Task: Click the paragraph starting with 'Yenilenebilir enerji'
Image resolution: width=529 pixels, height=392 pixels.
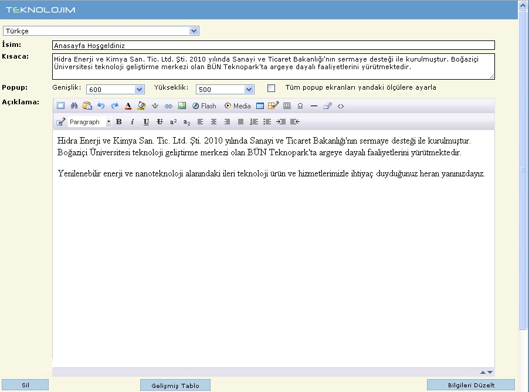Action: click(272, 173)
